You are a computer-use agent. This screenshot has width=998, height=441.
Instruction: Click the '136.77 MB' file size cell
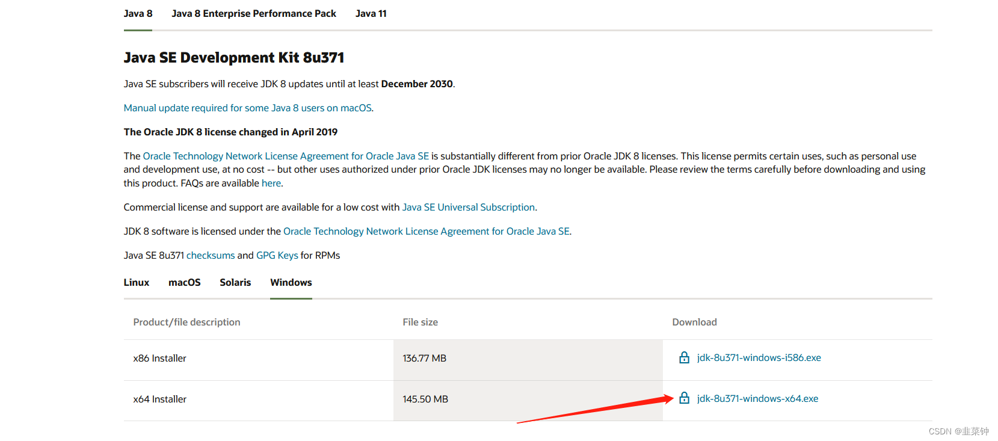coord(528,360)
